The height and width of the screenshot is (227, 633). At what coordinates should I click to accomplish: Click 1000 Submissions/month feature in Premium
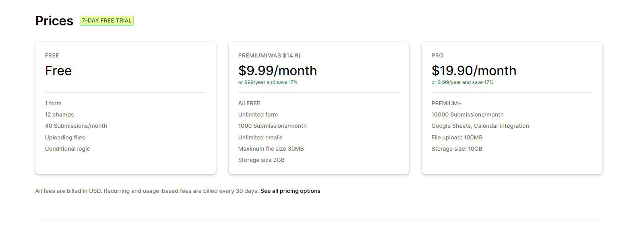(x=273, y=126)
